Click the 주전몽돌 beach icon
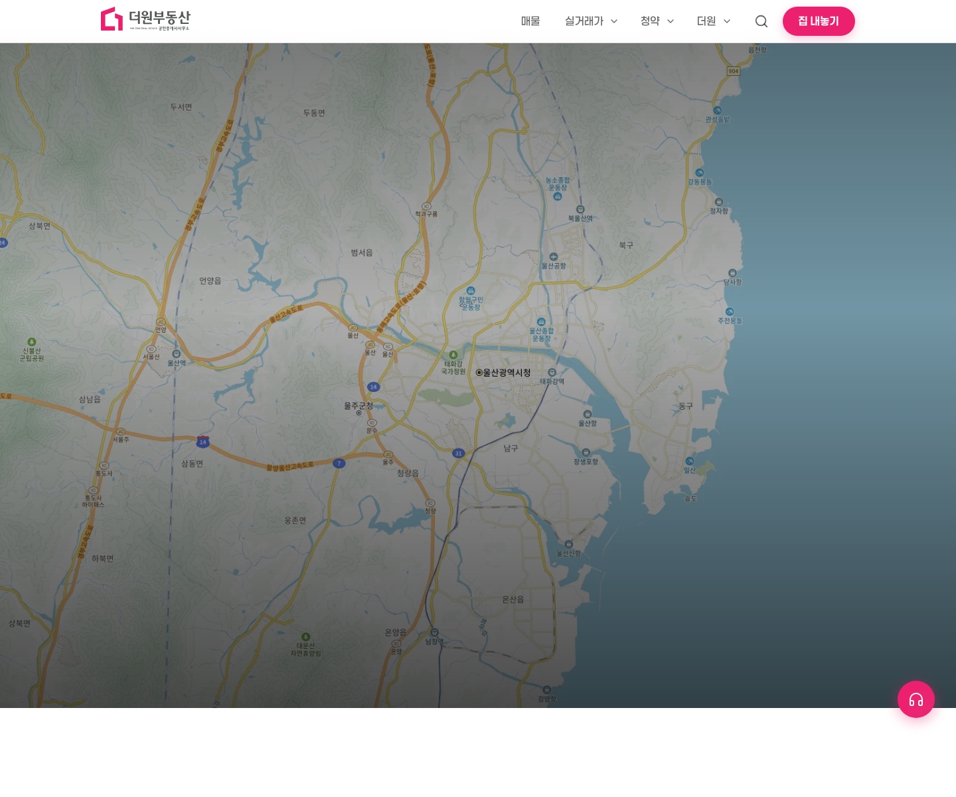956x797 pixels. 730,312
